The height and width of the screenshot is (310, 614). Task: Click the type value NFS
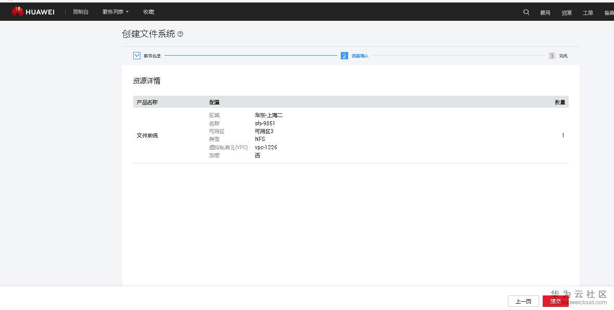click(260, 139)
